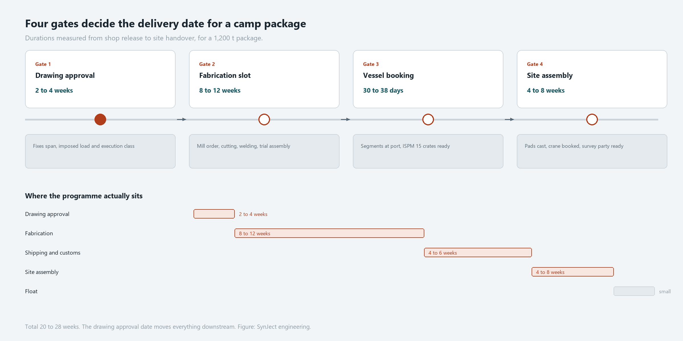Click the arrow between Gate 1 and Gate 2

click(182, 119)
